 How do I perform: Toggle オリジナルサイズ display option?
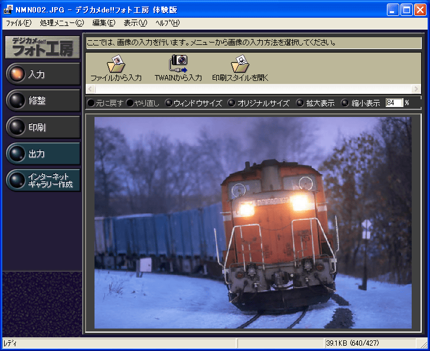pos(258,103)
